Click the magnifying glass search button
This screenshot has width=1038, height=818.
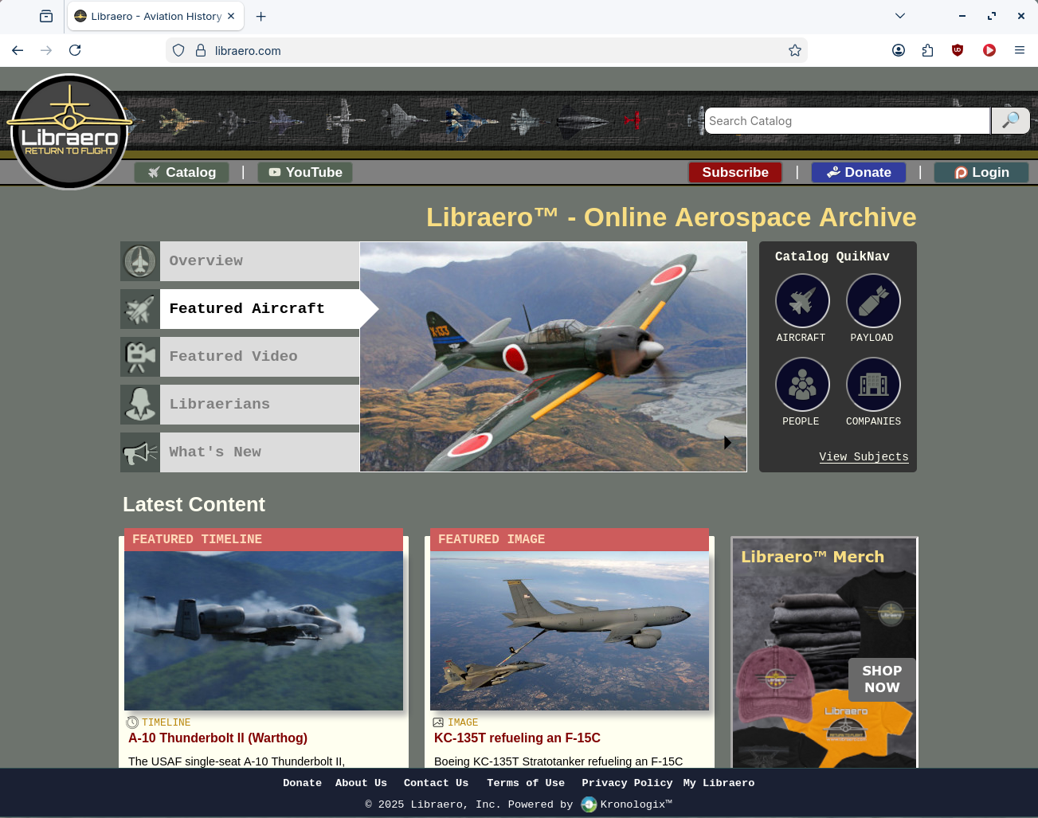click(x=1010, y=120)
